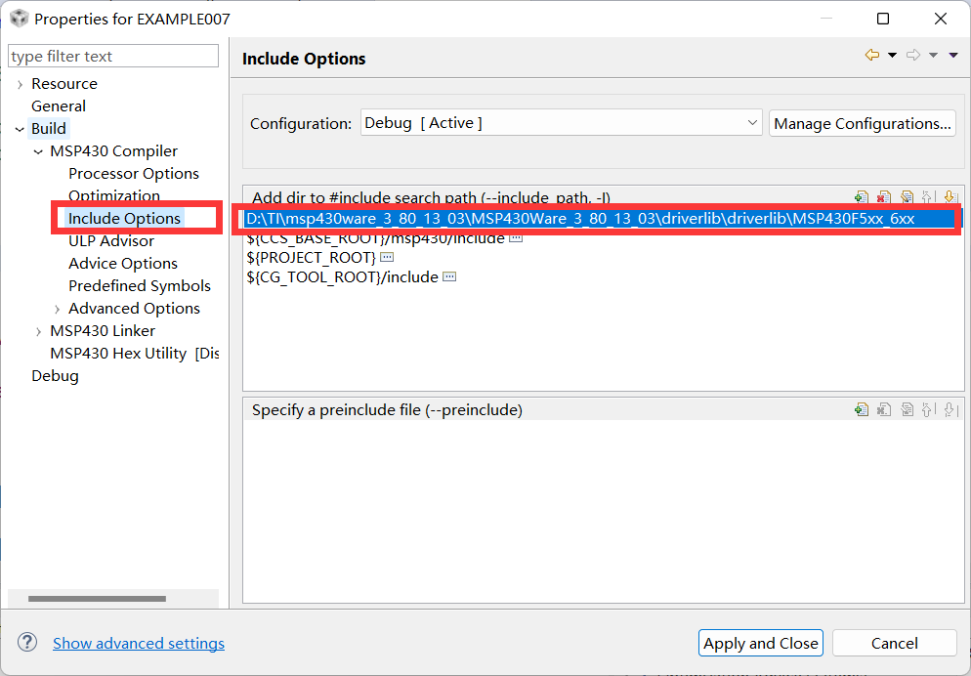Click the Apply and Close button
This screenshot has height=676, width=971.
tap(761, 643)
